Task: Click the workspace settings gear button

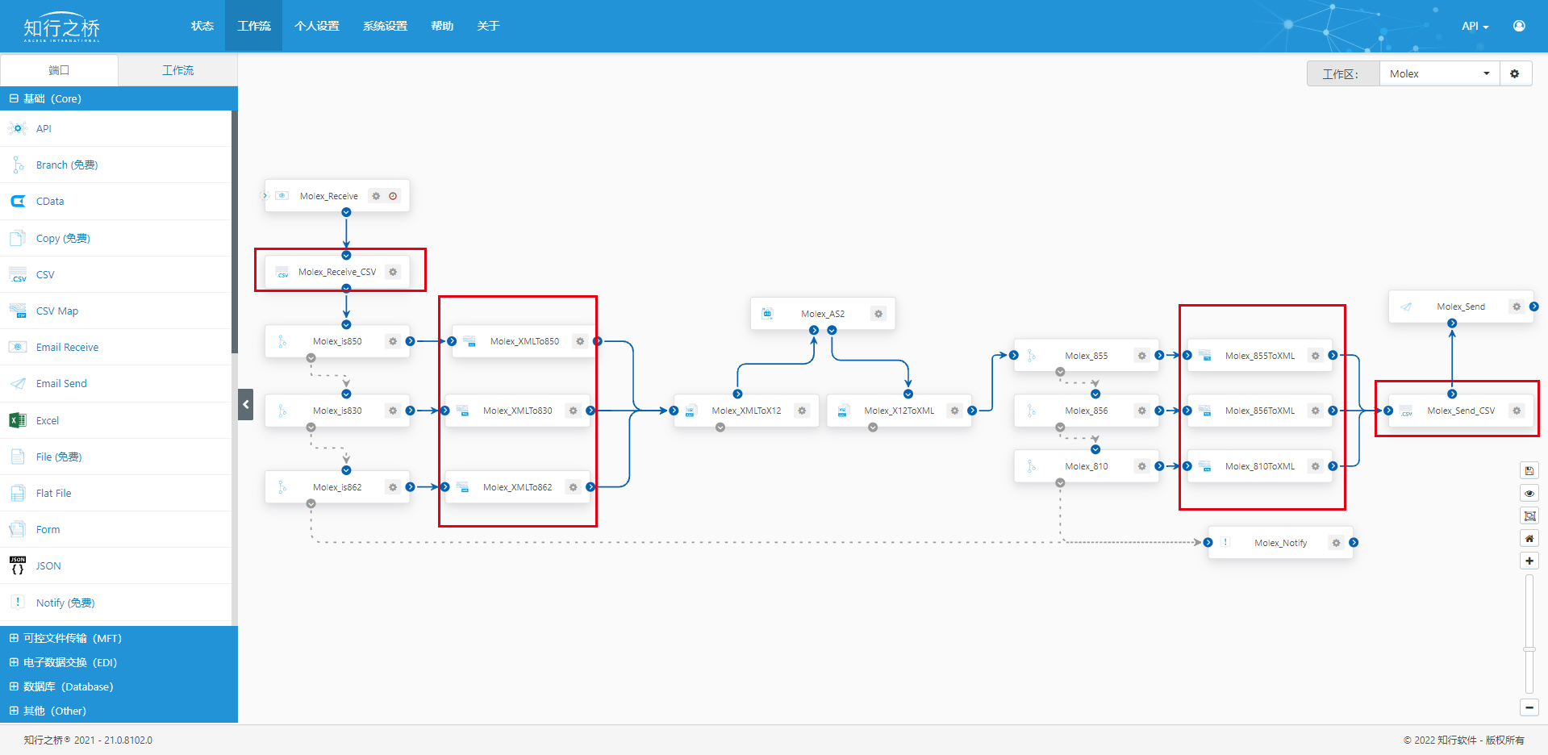Action: 1515,73
